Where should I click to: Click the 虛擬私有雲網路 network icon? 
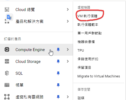coord(7,97)
